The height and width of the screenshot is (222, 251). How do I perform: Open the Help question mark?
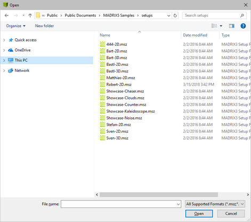coord(243,26)
